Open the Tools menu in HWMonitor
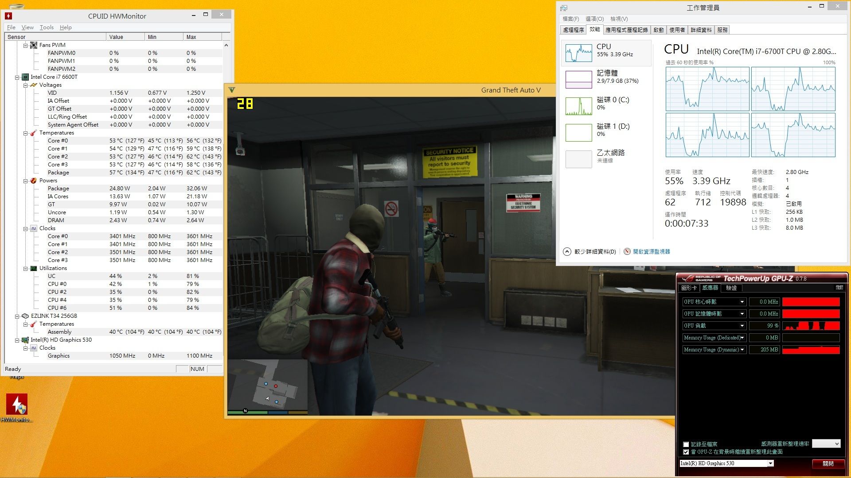This screenshot has height=478, width=851. point(47,27)
